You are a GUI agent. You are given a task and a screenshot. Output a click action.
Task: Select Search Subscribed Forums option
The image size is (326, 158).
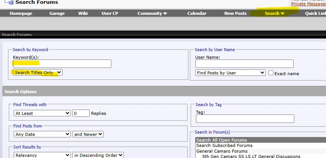coord(261,145)
